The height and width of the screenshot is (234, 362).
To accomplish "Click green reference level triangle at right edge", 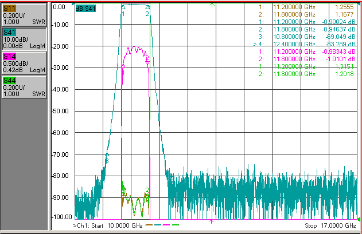I will tap(359, 219).
